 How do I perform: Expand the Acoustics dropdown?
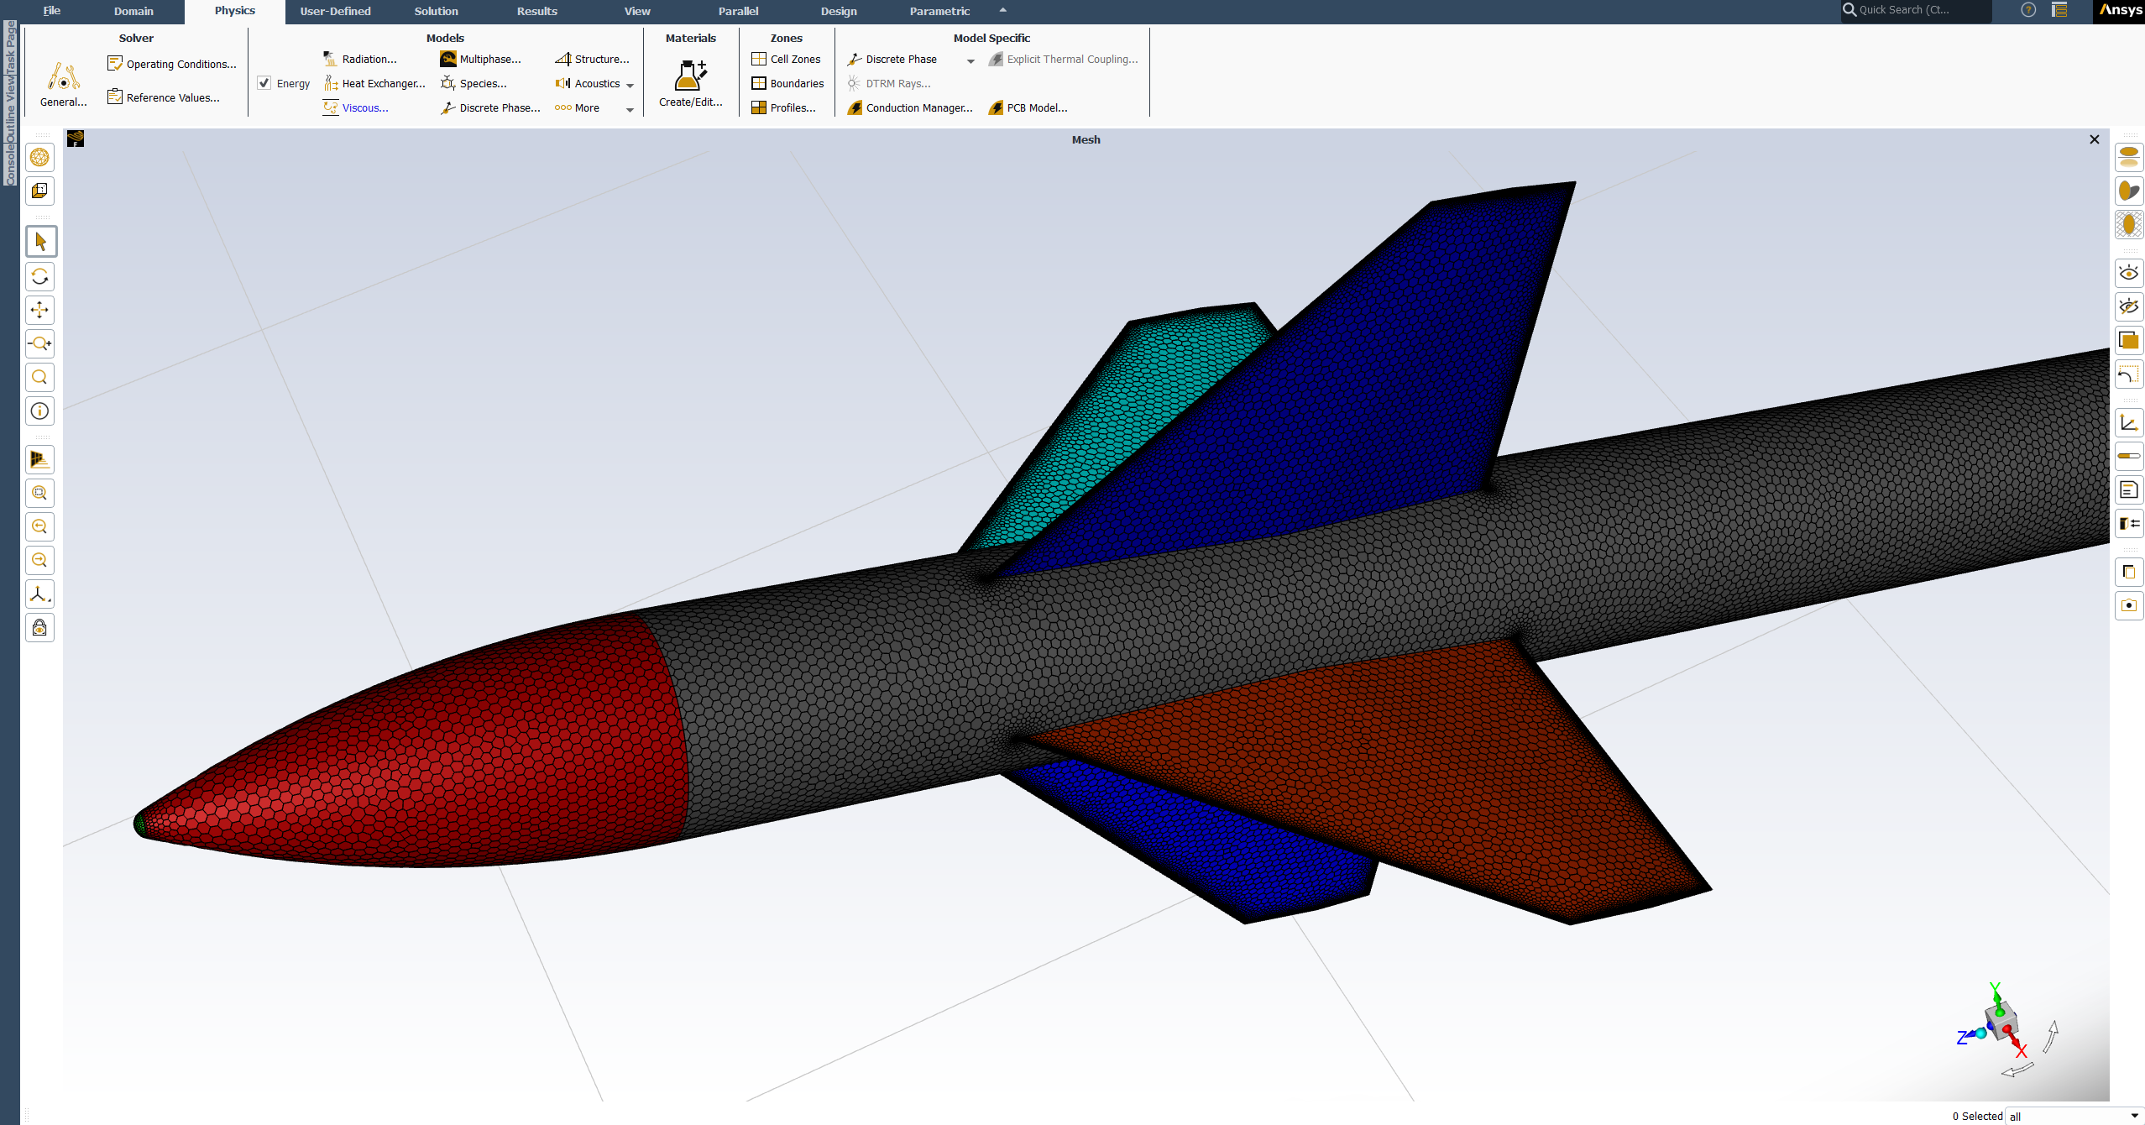pos(630,85)
